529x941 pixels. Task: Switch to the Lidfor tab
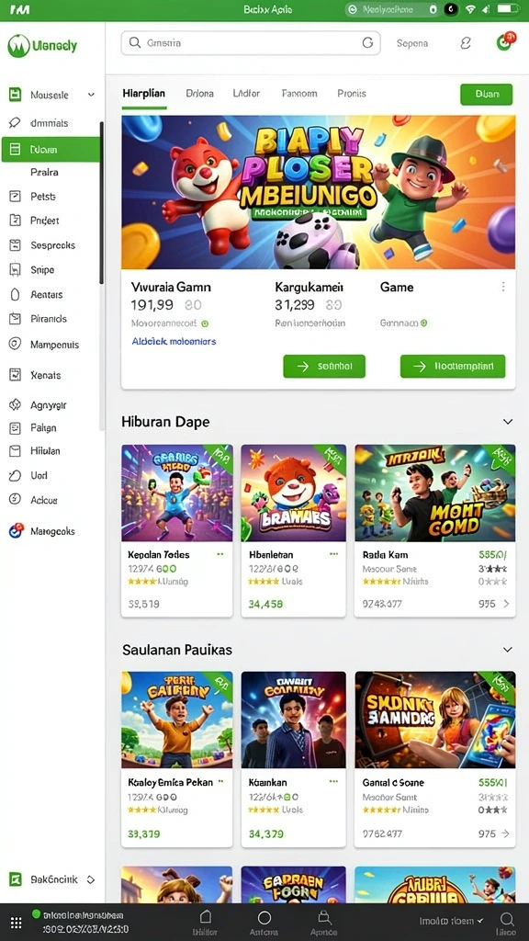[x=246, y=94]
